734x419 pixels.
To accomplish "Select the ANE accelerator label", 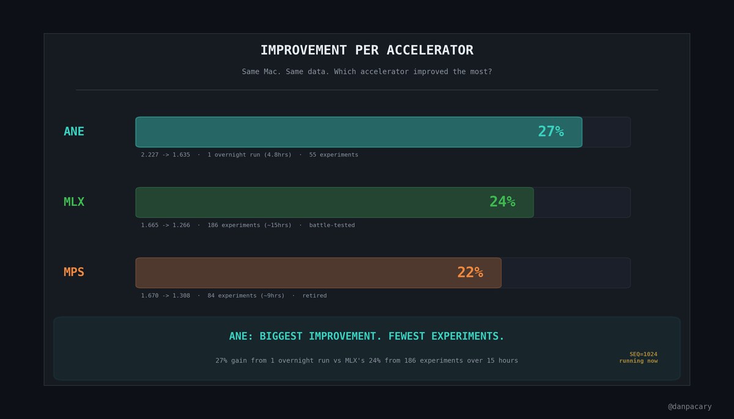I will [74, 132].
